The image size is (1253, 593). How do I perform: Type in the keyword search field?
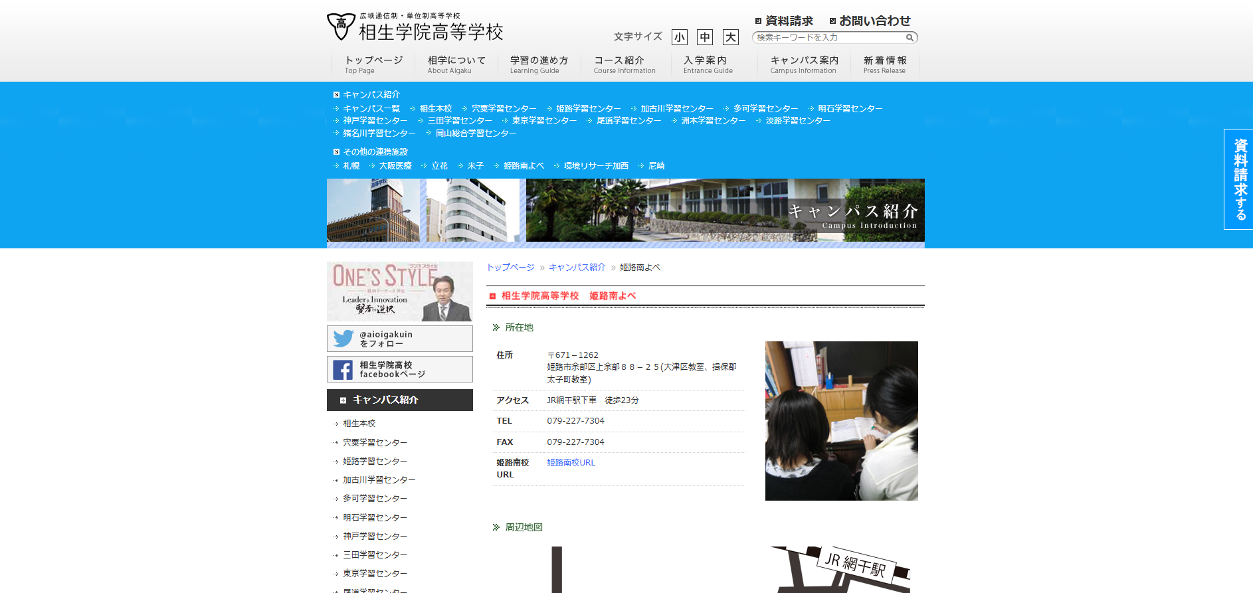(830, 38)
